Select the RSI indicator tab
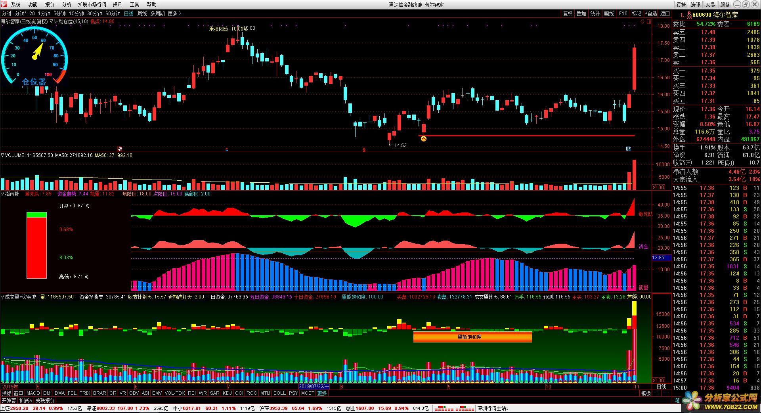 point(192,393)
